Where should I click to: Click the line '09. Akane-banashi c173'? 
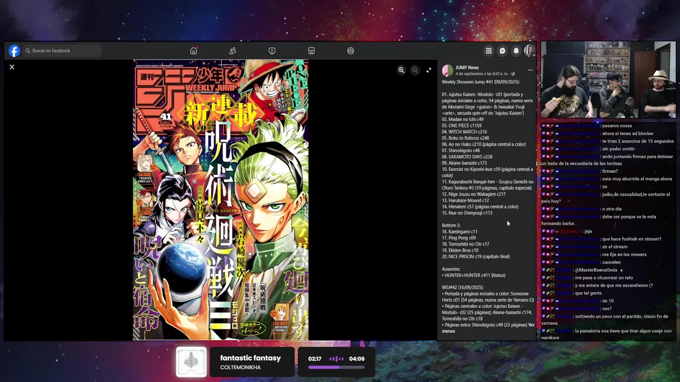464,163
